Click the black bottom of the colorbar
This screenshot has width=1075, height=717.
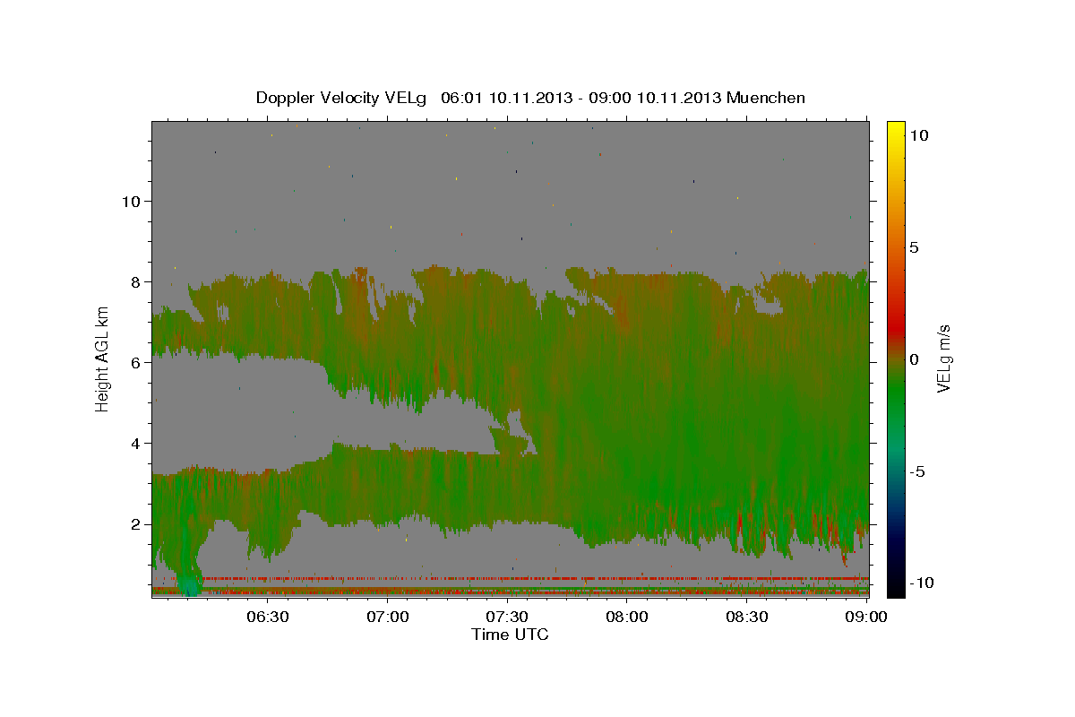(896, 589)
